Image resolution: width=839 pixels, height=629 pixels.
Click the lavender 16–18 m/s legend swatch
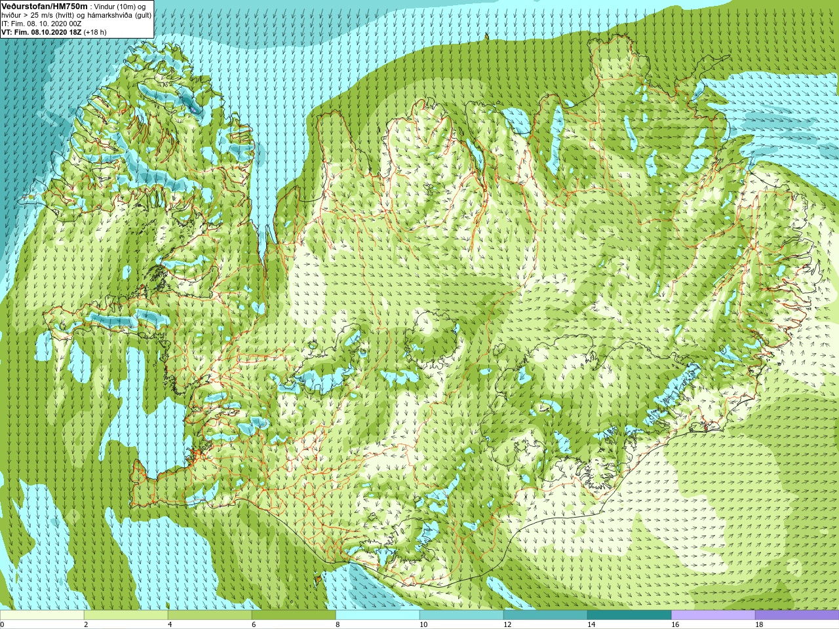pos(713,615)
